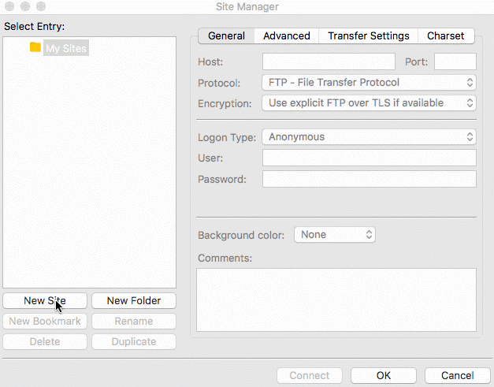Click the Connect button
This screenshot has height=387, width=494.
point(310,376)
